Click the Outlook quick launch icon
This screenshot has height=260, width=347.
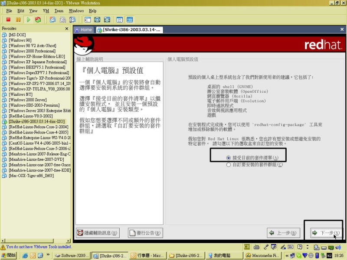(33, 256)
